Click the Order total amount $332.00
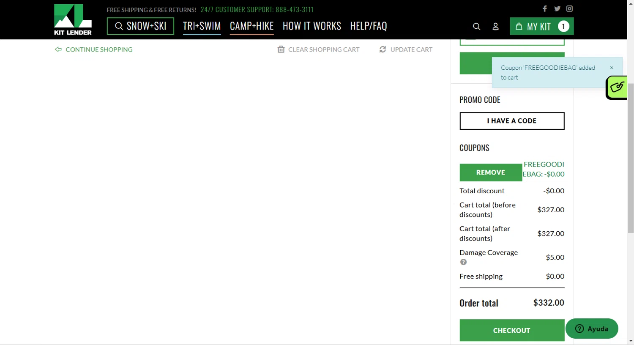Viewport: 634px width, 345px height. (549, 303)
